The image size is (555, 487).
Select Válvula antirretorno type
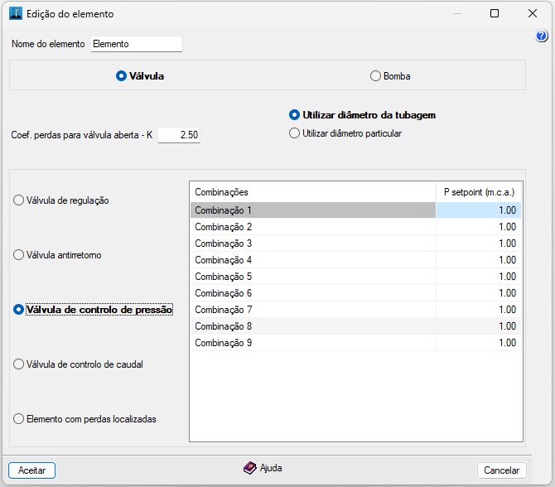click(19, 255)
